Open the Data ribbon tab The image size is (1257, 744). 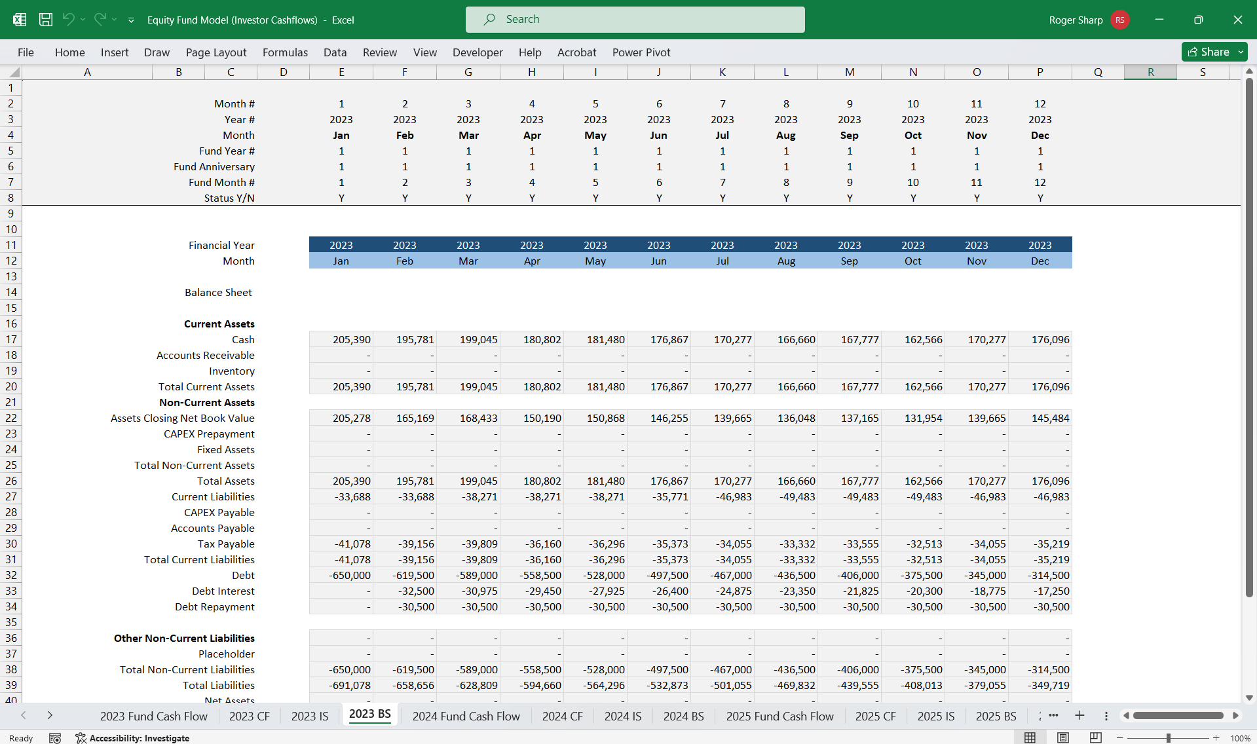click(x=335, y=52)
